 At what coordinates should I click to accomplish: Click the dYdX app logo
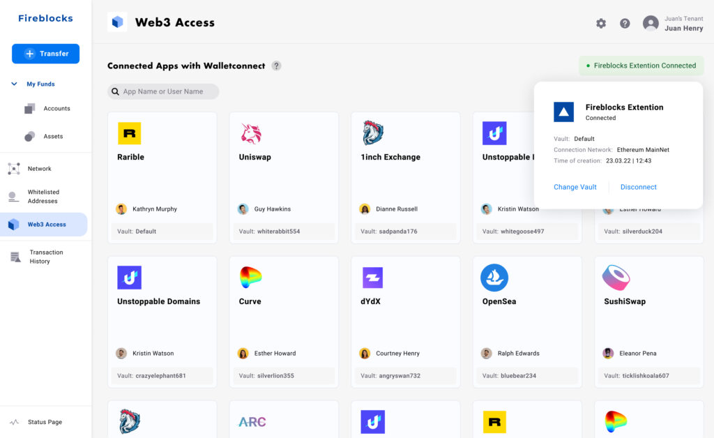tap(373, 278)
